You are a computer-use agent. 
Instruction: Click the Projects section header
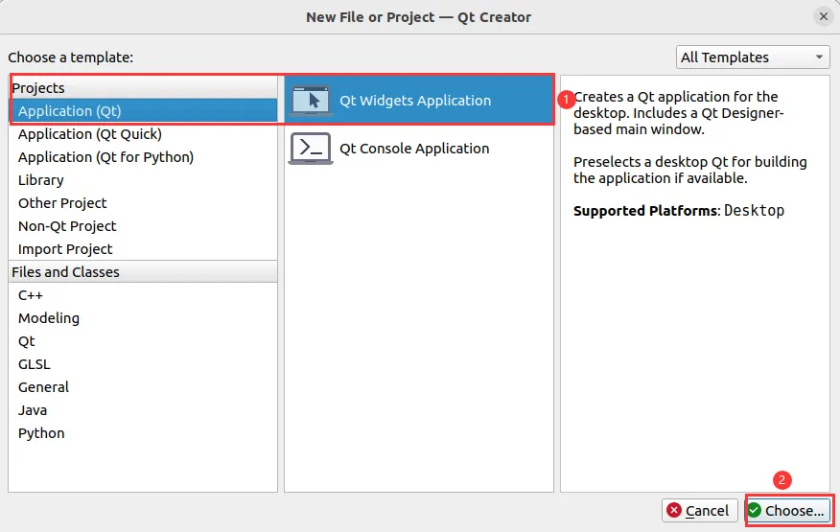(x=143, y=88)
